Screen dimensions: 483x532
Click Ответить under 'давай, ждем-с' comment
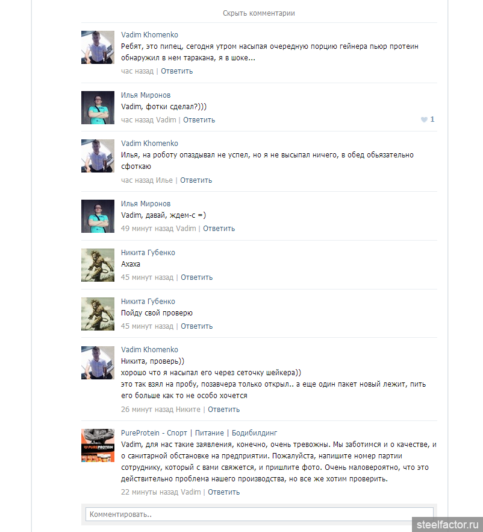pyautogui.click(x=219, y=229)
